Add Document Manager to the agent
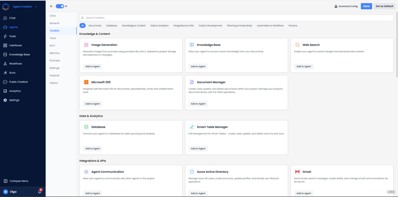 click(198, 104)
